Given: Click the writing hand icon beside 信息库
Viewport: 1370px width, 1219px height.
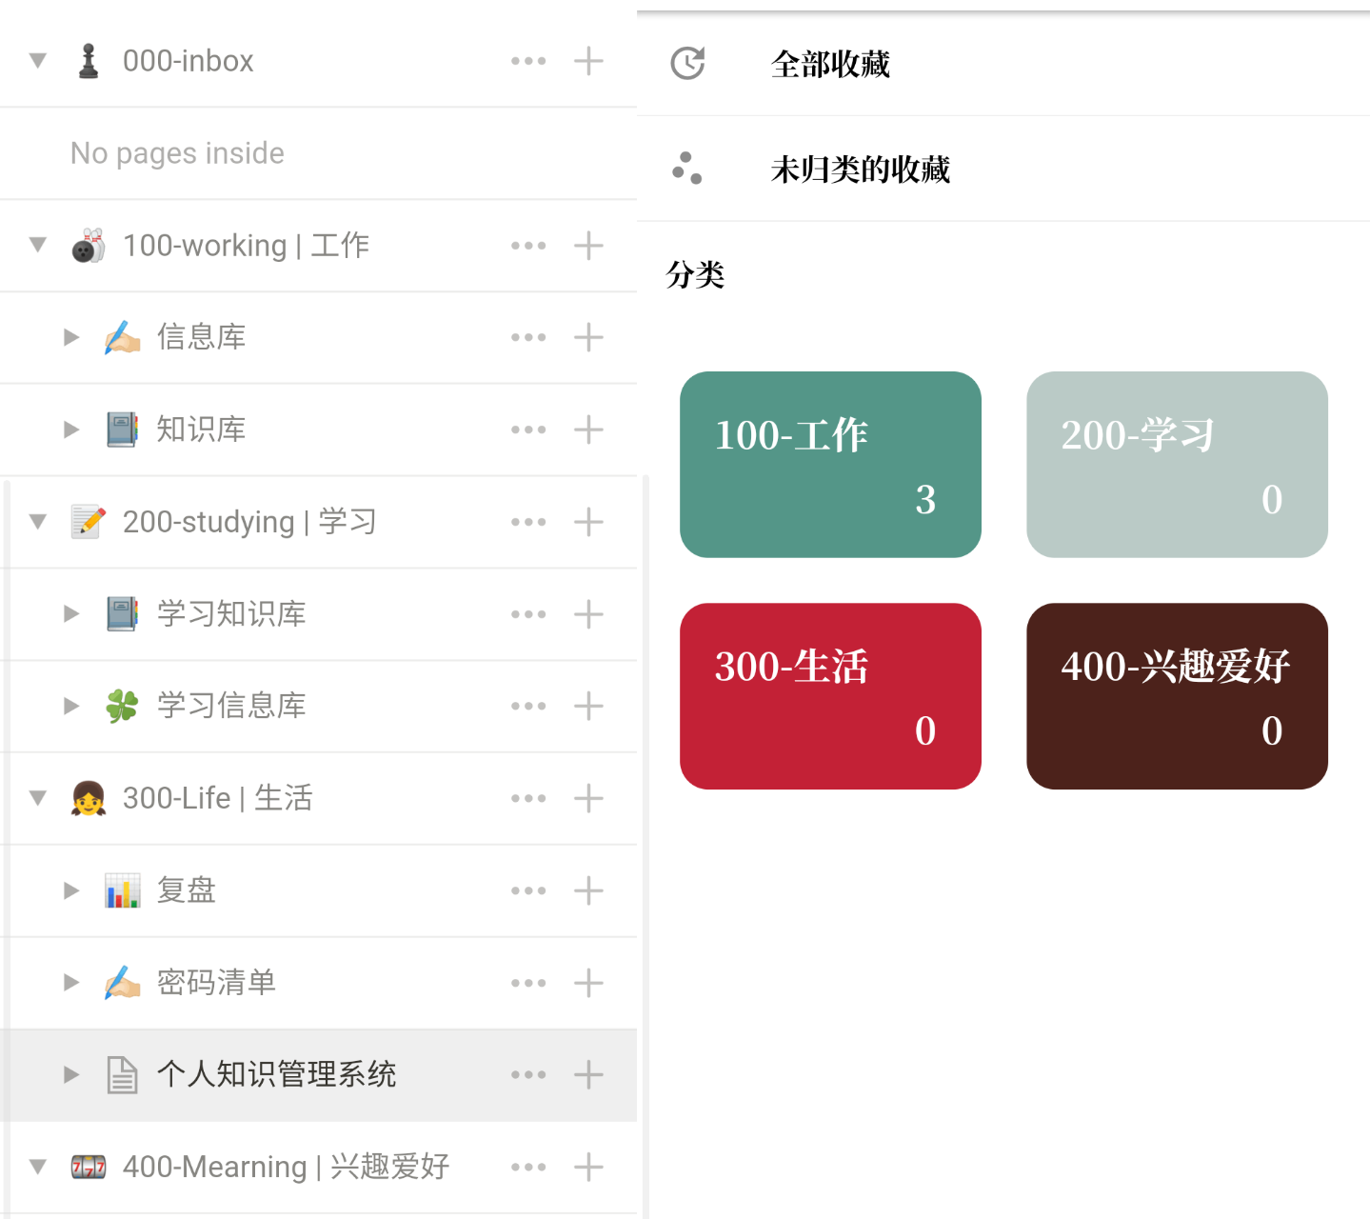Looking at the screenshot, I should point(122,337).
